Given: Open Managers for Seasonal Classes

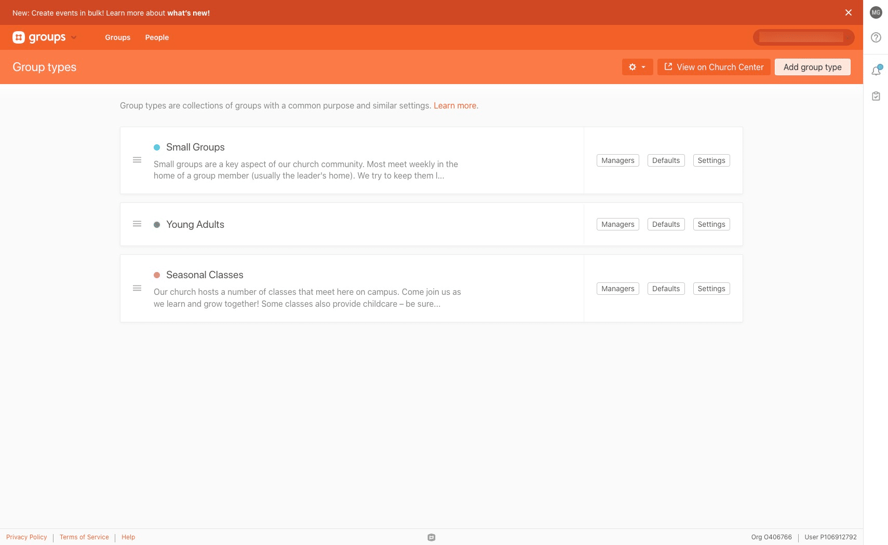Looking at the screenshot, I should pos(618,289).
